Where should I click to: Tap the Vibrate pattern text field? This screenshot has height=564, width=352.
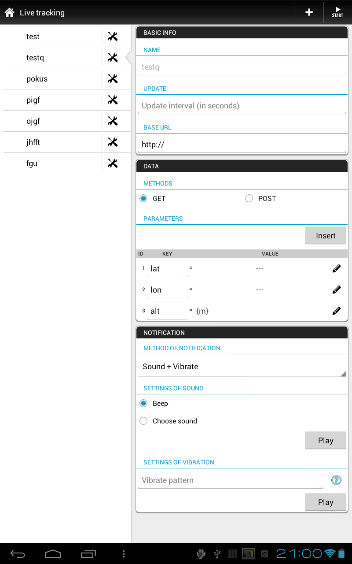click(231, 480)
